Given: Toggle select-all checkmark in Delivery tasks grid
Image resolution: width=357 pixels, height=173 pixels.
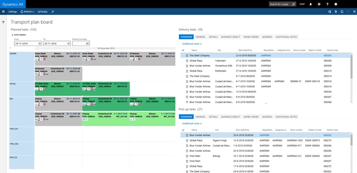Looking at the screenshot, I should coord(183,50).
